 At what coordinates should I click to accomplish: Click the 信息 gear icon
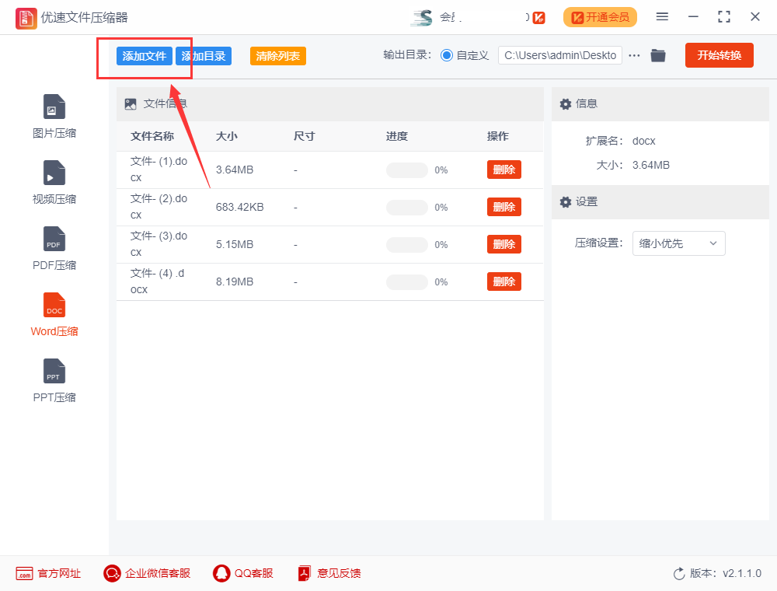(566, 104)
